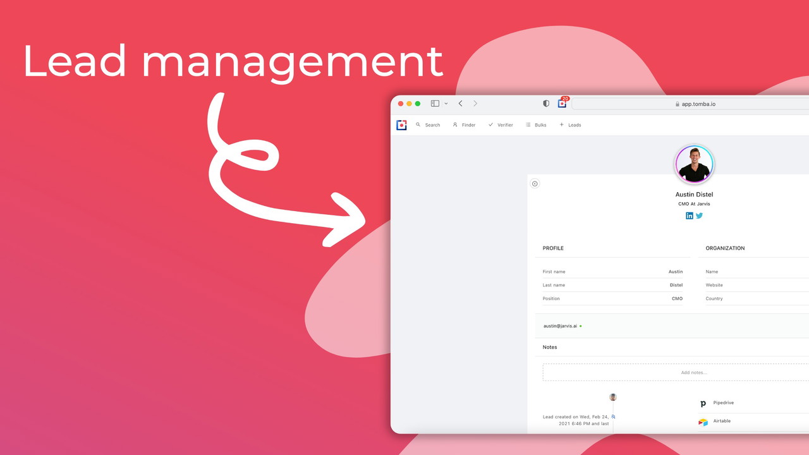Click the checkmark icon beside Verifier
This screenshot has height=455, width=809.
[x=490, y=124]
